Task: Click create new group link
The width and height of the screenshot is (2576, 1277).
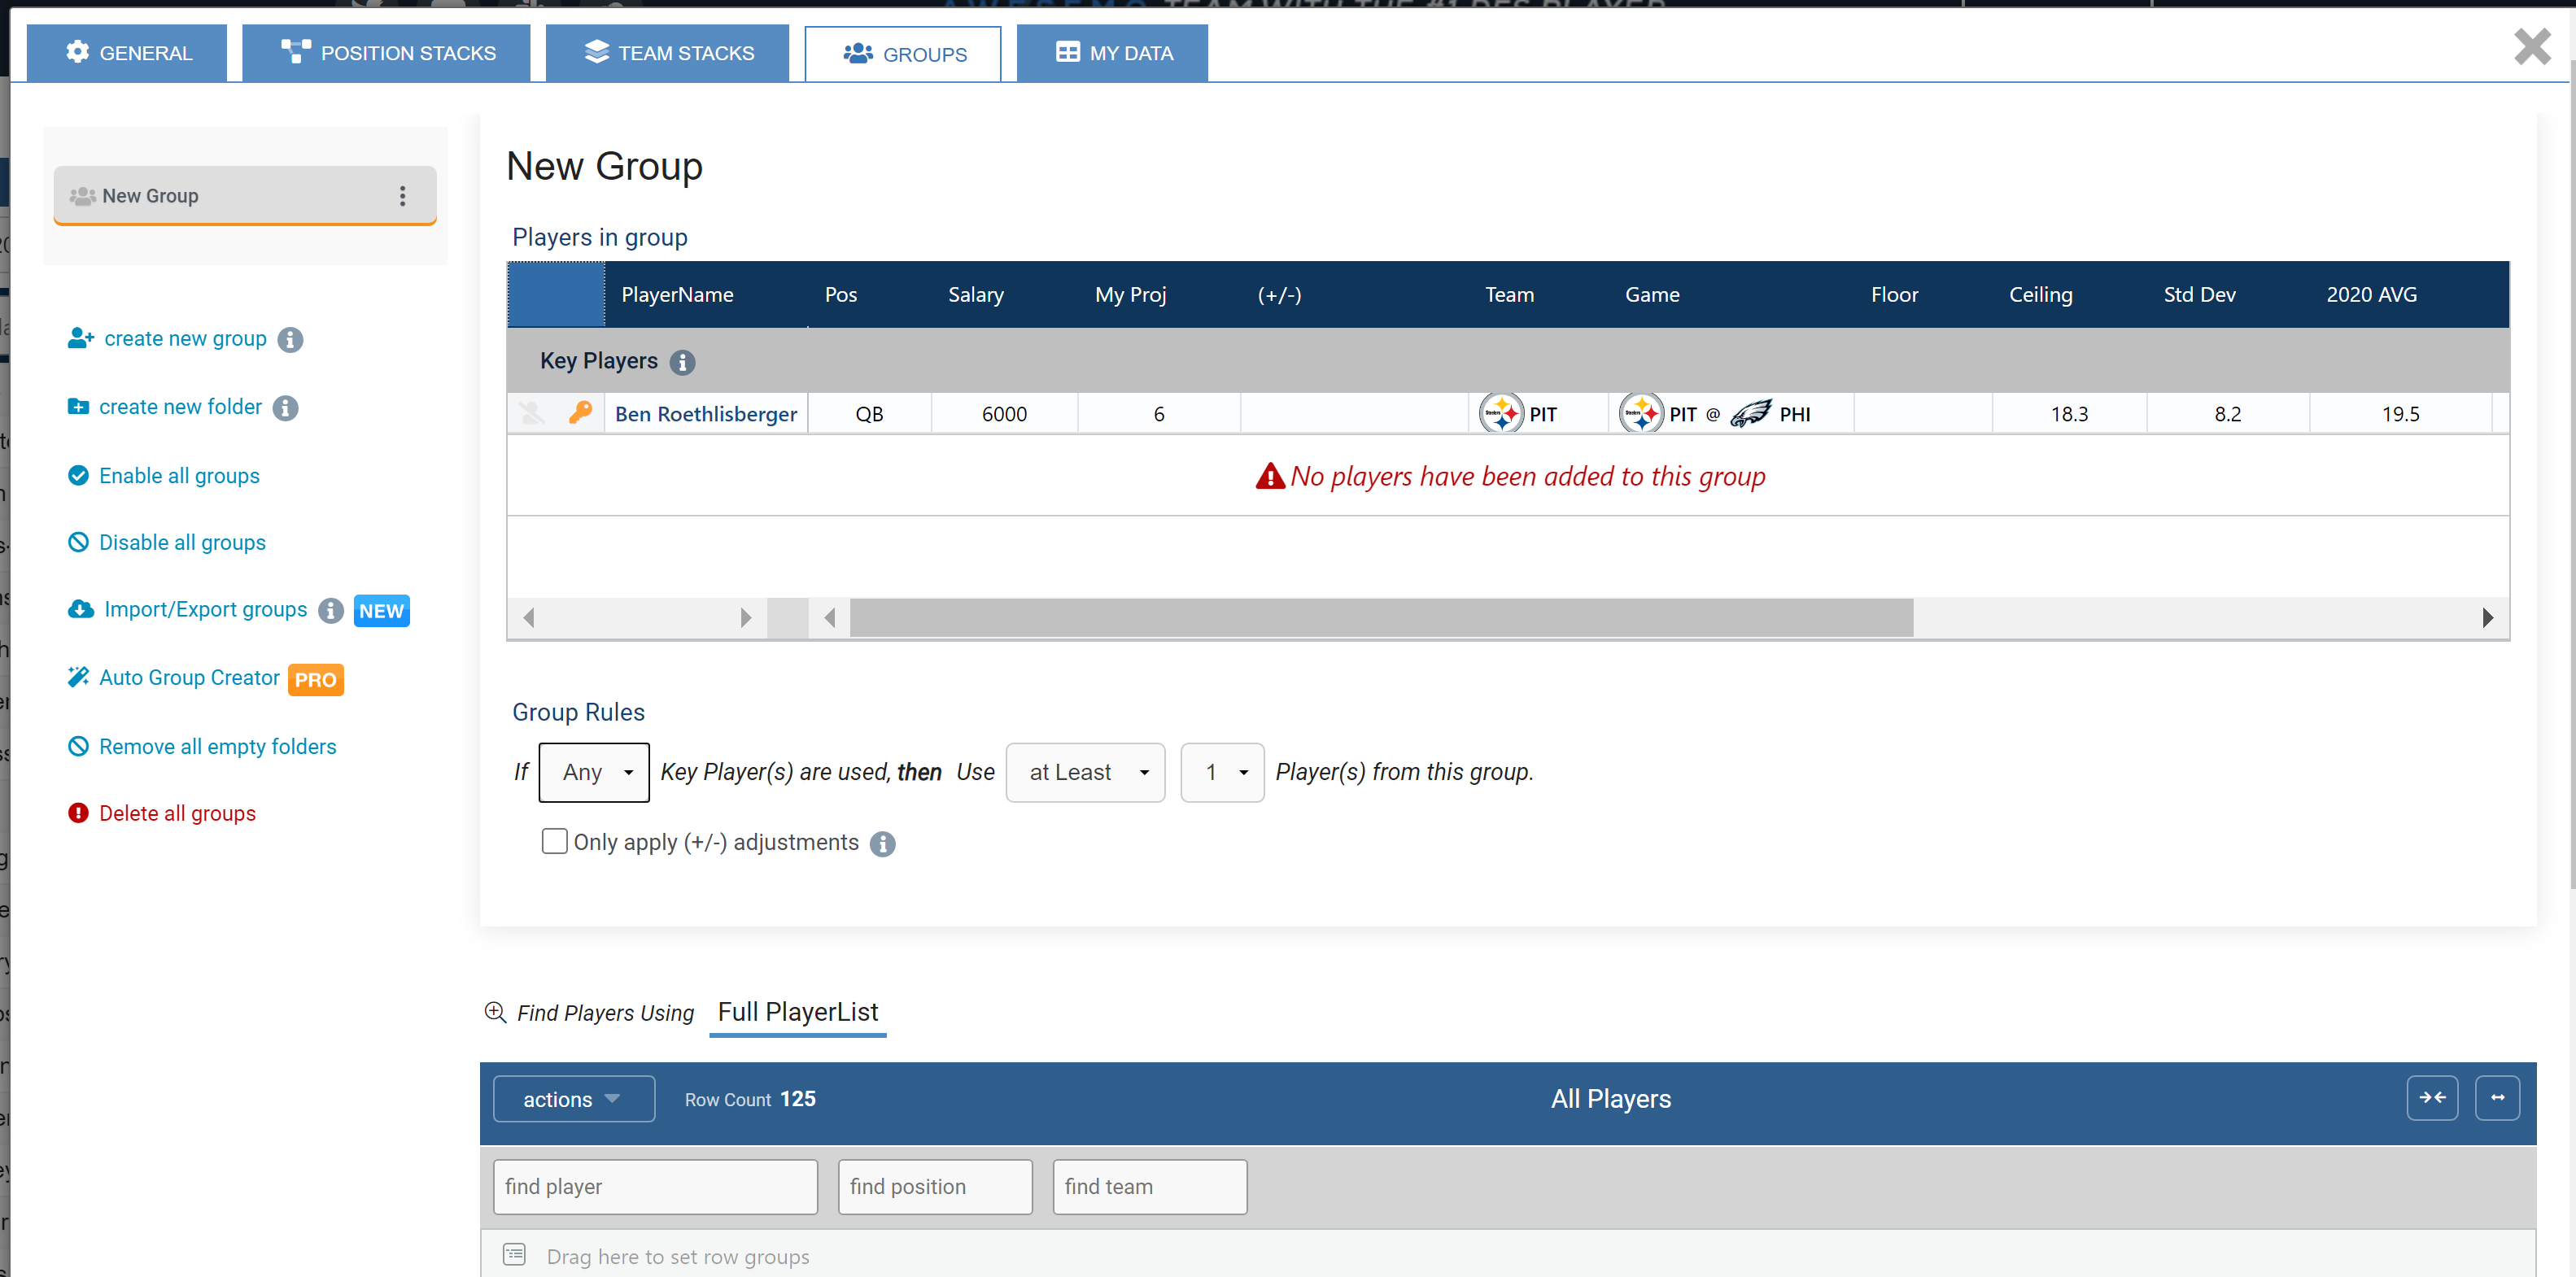Action: point(185,339)
